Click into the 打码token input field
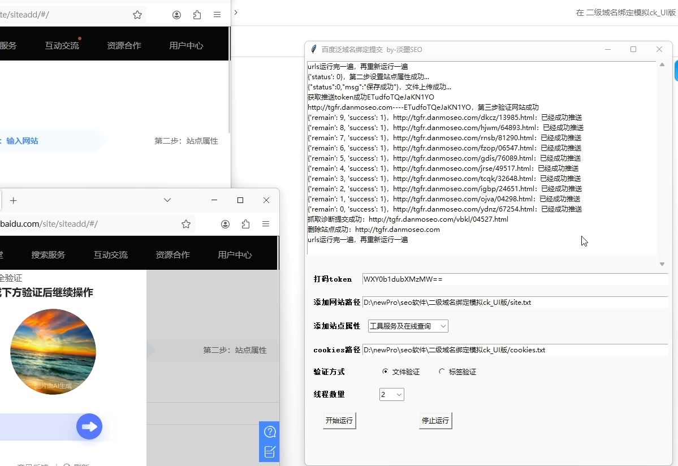Image resolution: width=678 pixels, height=466 pixels. 513,279
